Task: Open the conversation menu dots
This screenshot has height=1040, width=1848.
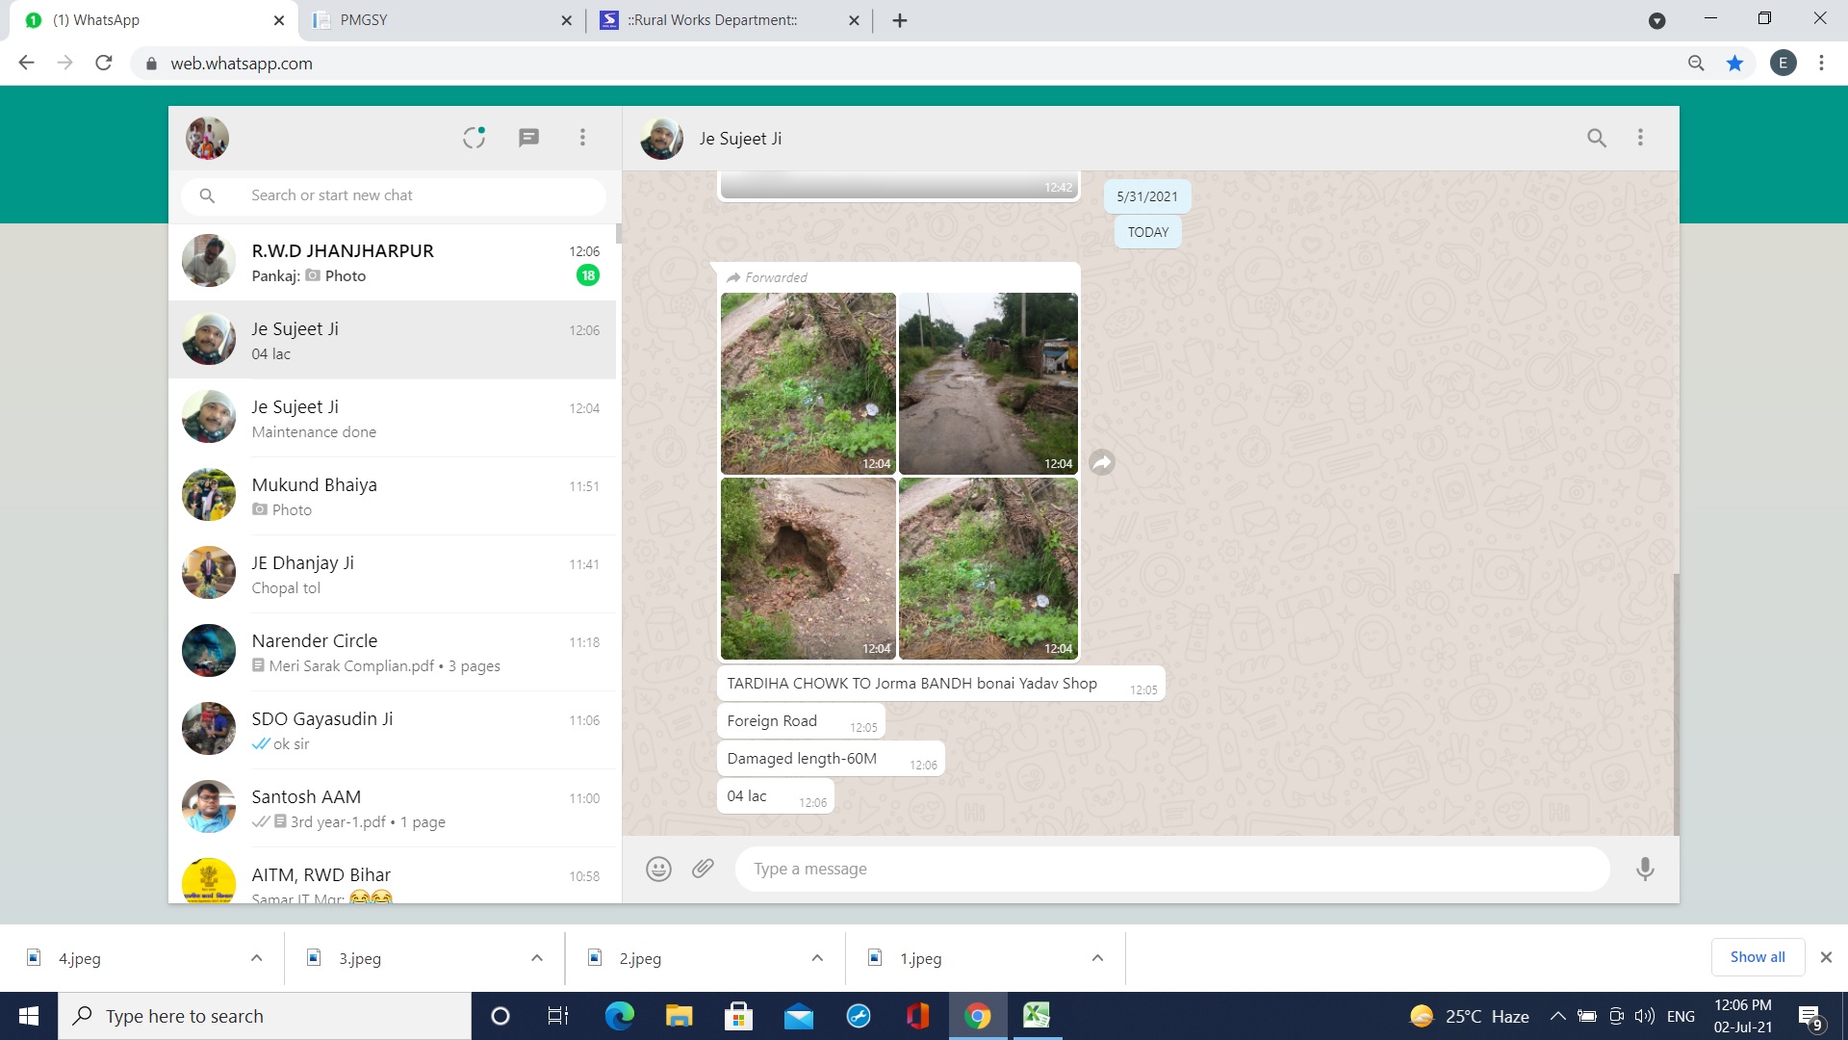Action: tap(1640, 138)
